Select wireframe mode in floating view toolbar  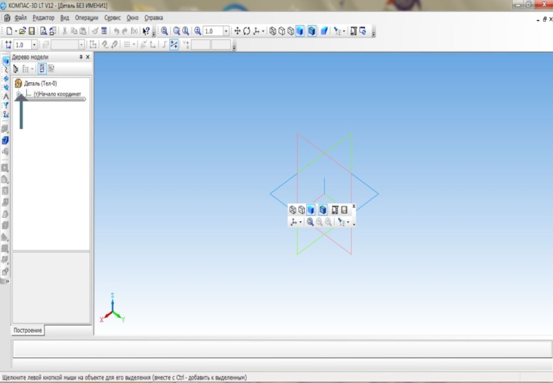[x=292, y=210]
